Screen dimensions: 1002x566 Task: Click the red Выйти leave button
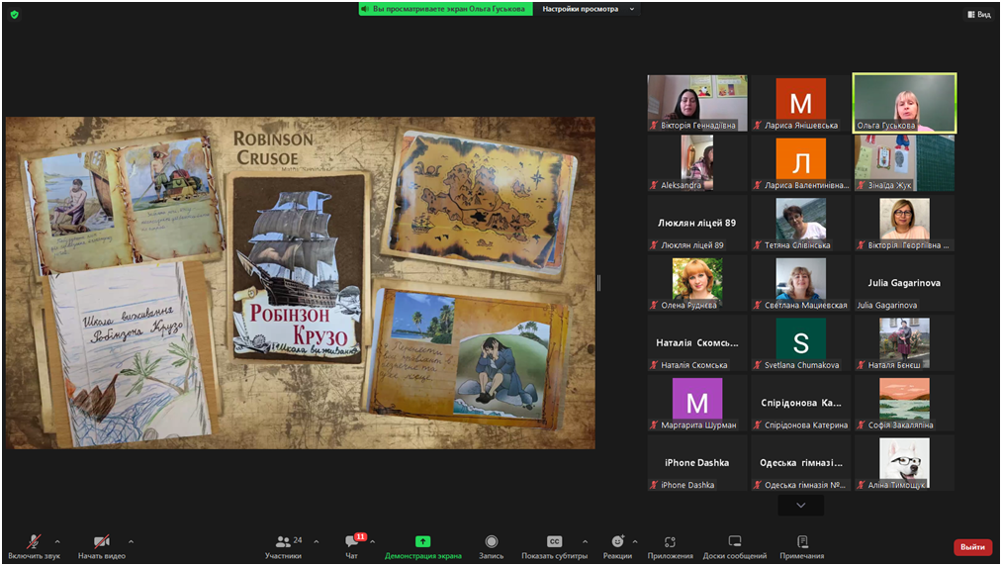[x=972, y=547]
